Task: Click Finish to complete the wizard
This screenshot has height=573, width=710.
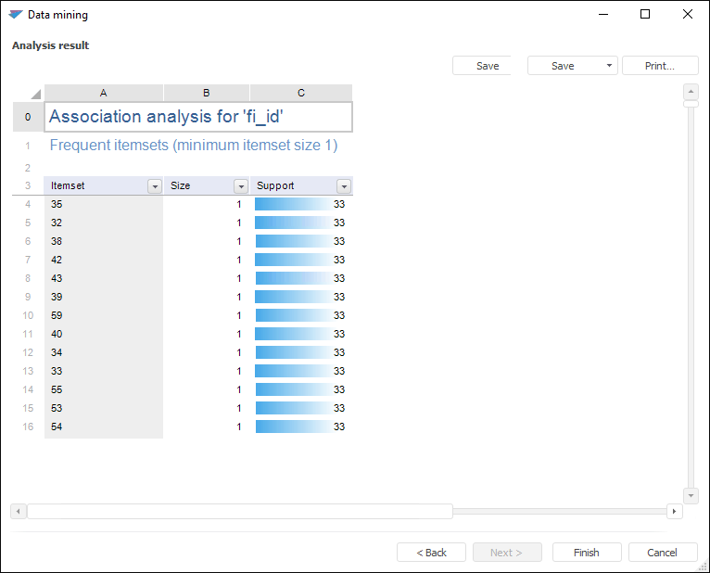Action: [x=587, y=553]
